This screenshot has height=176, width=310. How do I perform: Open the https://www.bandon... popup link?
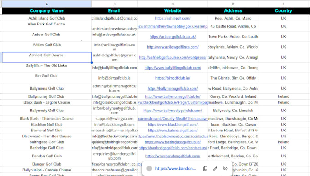point(175,168)
